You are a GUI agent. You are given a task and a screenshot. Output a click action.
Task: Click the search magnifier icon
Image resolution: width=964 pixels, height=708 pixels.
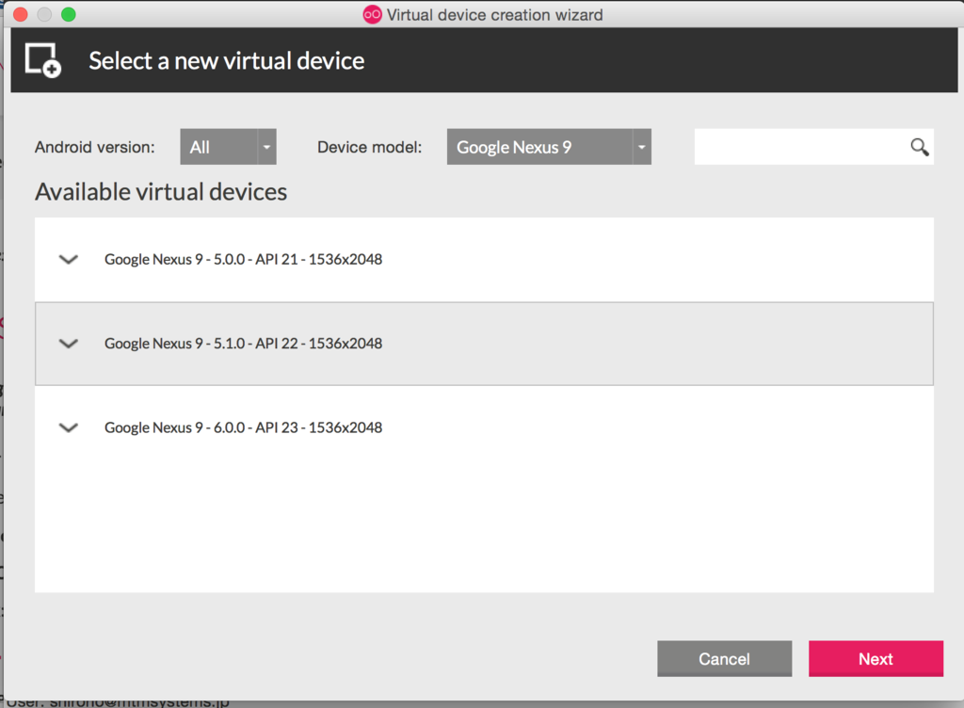pyautogui.click(x=919, y=147)
